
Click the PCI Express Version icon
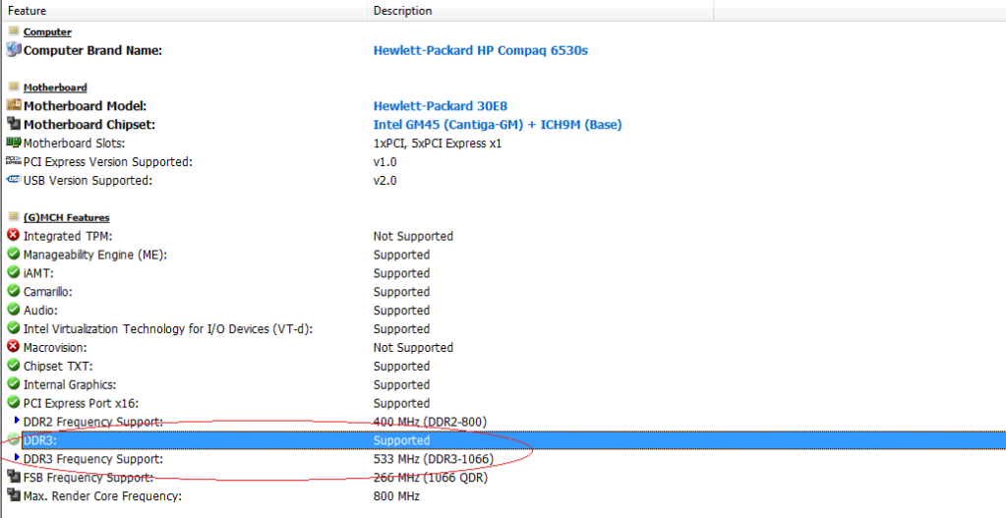(13, 161)
